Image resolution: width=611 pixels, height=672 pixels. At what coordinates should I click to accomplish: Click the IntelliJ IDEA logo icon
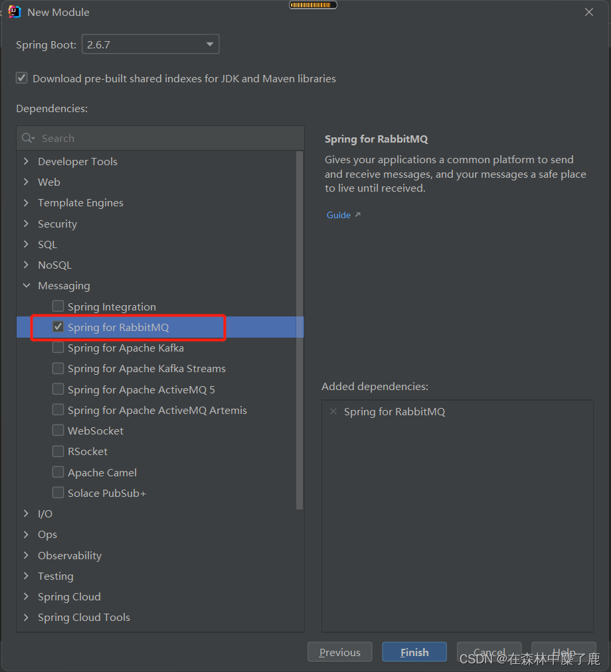click(x=15, y=12)
